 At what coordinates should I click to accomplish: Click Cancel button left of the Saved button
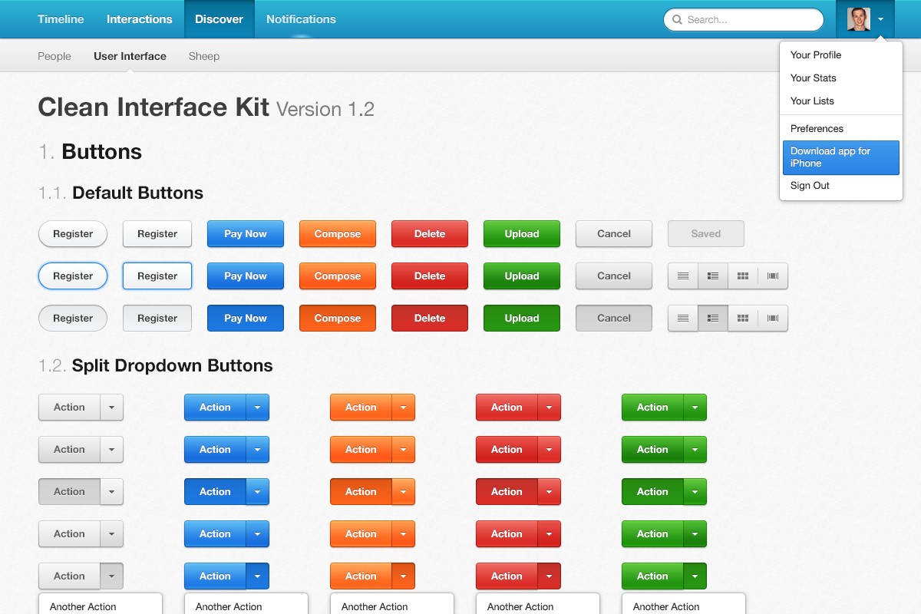pos(614,234)
